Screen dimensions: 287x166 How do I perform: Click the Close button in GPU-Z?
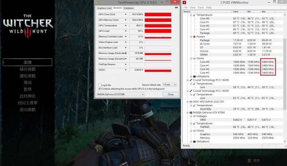171,94
